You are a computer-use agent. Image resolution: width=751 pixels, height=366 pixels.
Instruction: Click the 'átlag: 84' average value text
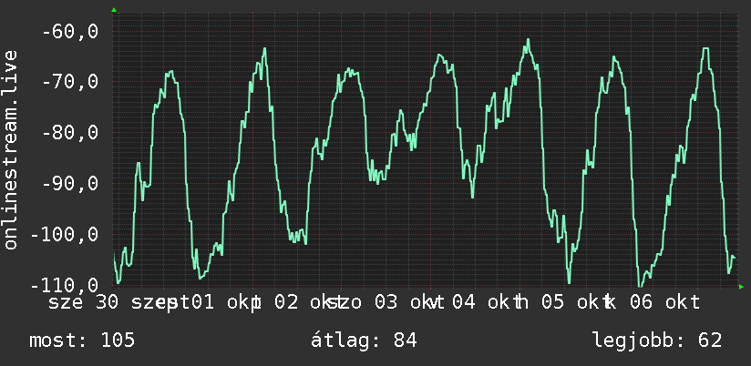pyautogui.click(x=364, y=341)
